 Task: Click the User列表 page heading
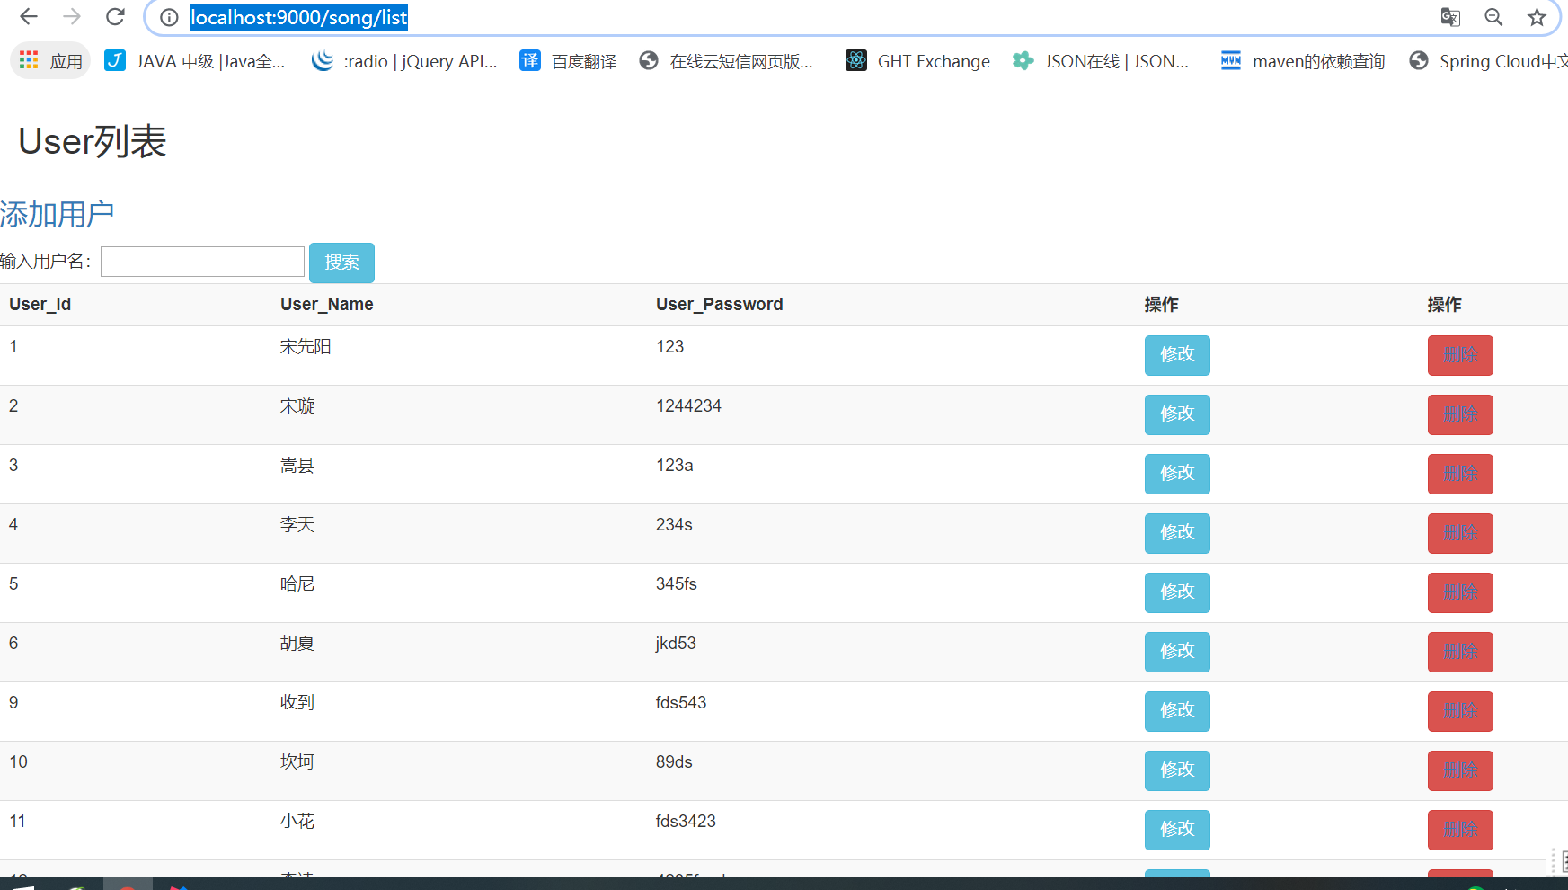tap(93, 141)
